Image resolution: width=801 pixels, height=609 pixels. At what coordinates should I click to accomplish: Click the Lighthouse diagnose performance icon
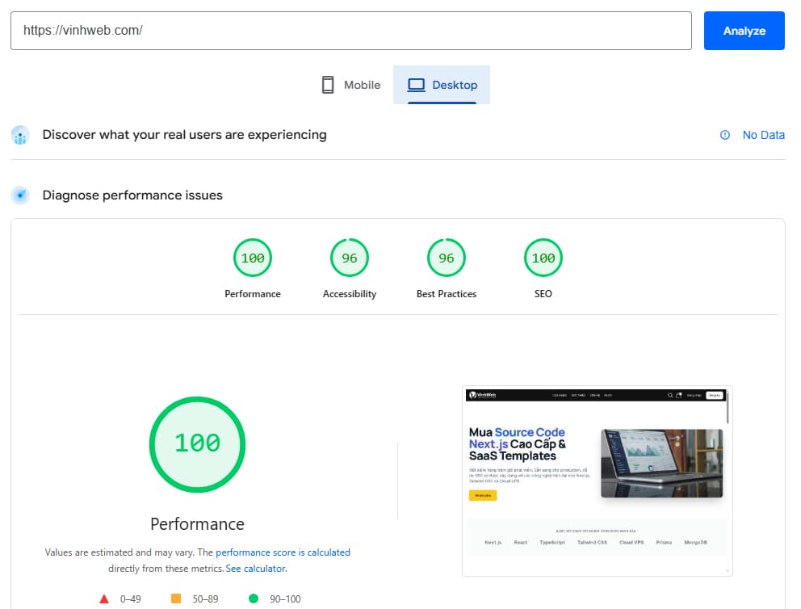click(20, 195)
